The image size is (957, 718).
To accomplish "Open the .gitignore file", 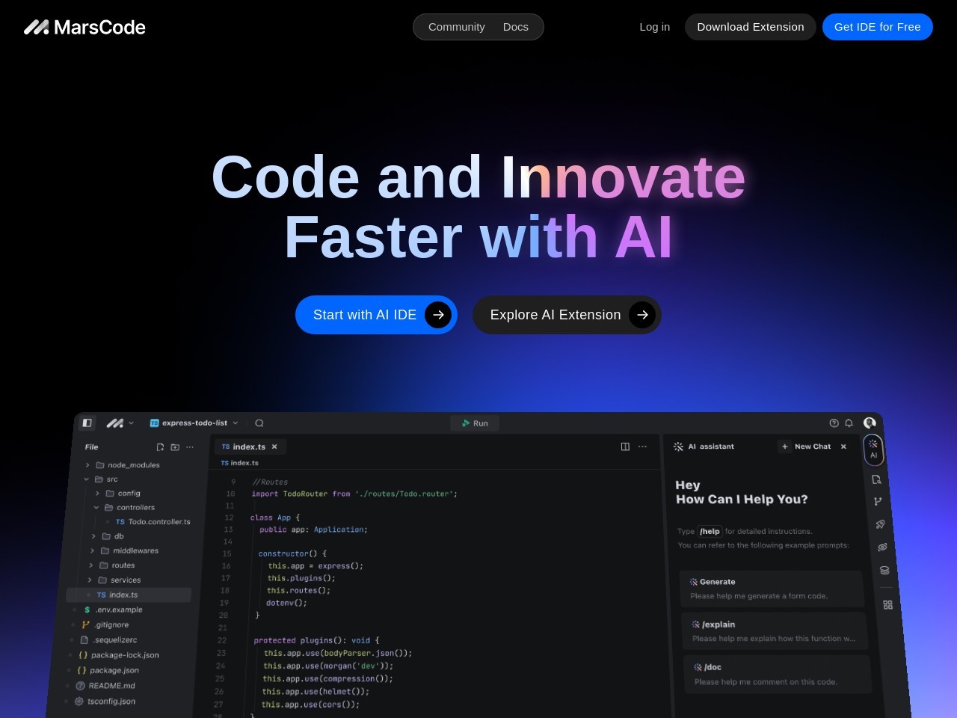I will tap(105, 625).
